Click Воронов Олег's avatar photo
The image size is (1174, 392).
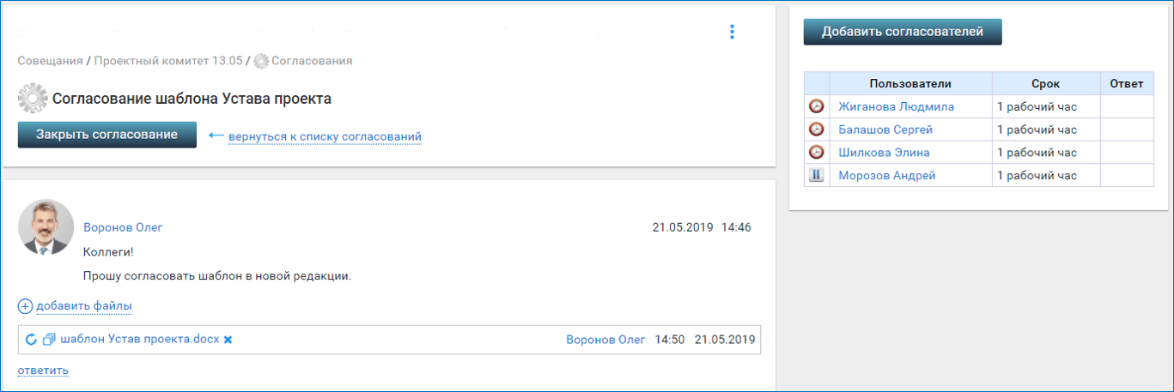click(45, 227)
